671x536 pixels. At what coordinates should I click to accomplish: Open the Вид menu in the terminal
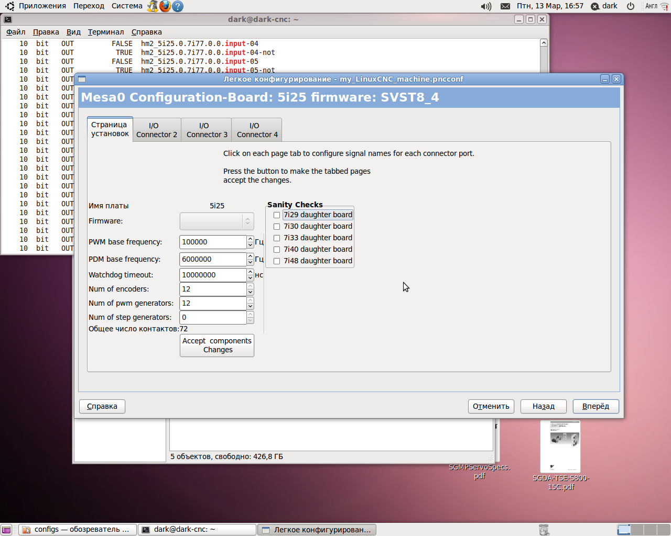coord(73,32)
